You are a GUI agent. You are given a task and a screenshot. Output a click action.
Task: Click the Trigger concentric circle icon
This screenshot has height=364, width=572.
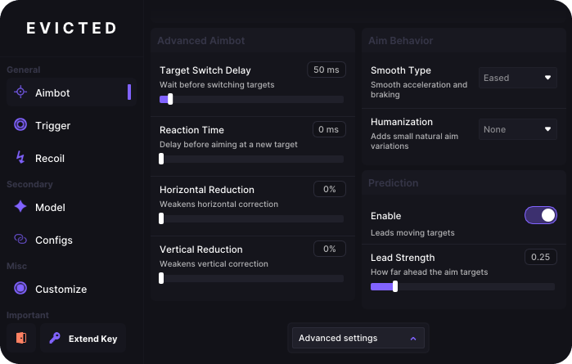[x=20, y=124]
